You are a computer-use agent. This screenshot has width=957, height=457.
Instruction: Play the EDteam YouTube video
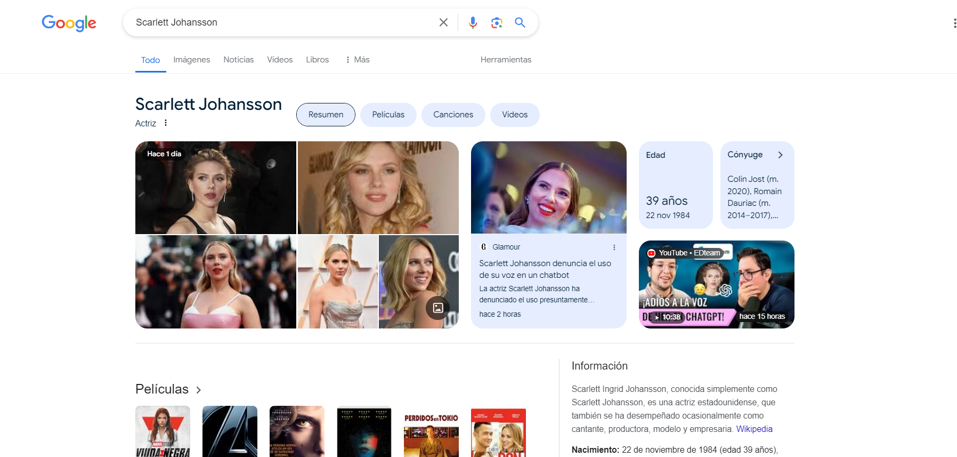coord(716,284)
